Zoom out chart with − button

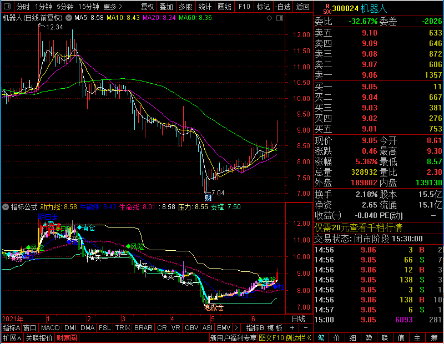(306, 328)
